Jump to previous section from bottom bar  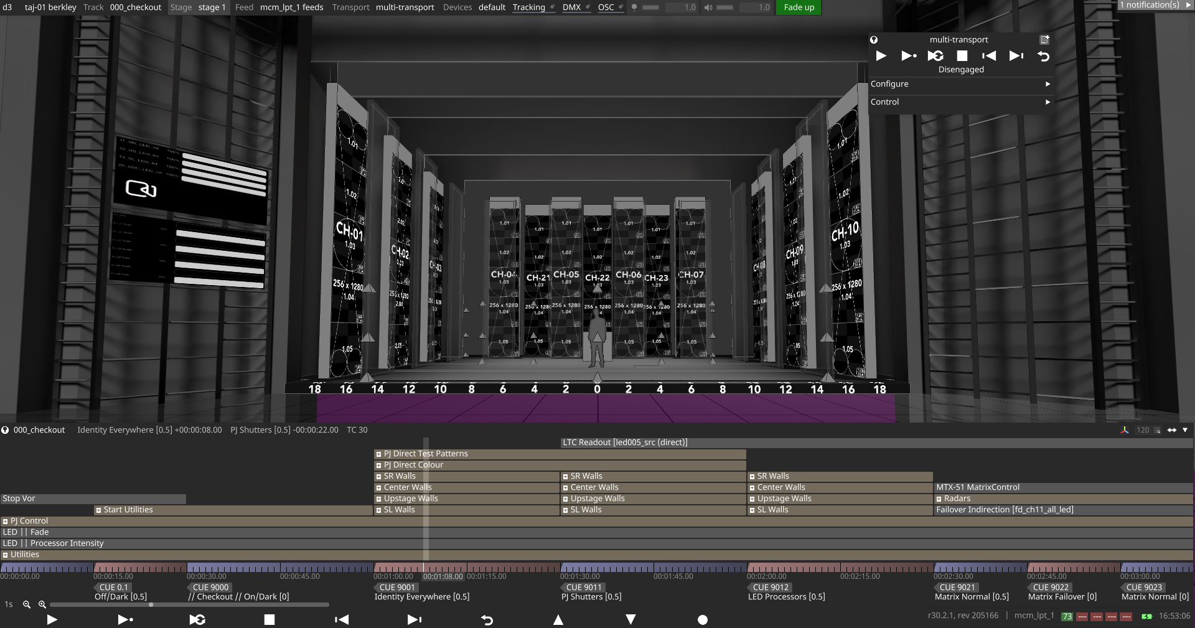tap(342, 619)
